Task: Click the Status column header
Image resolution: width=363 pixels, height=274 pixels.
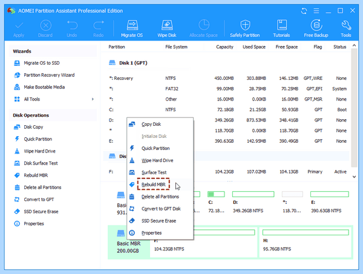Action: point(339,47)
